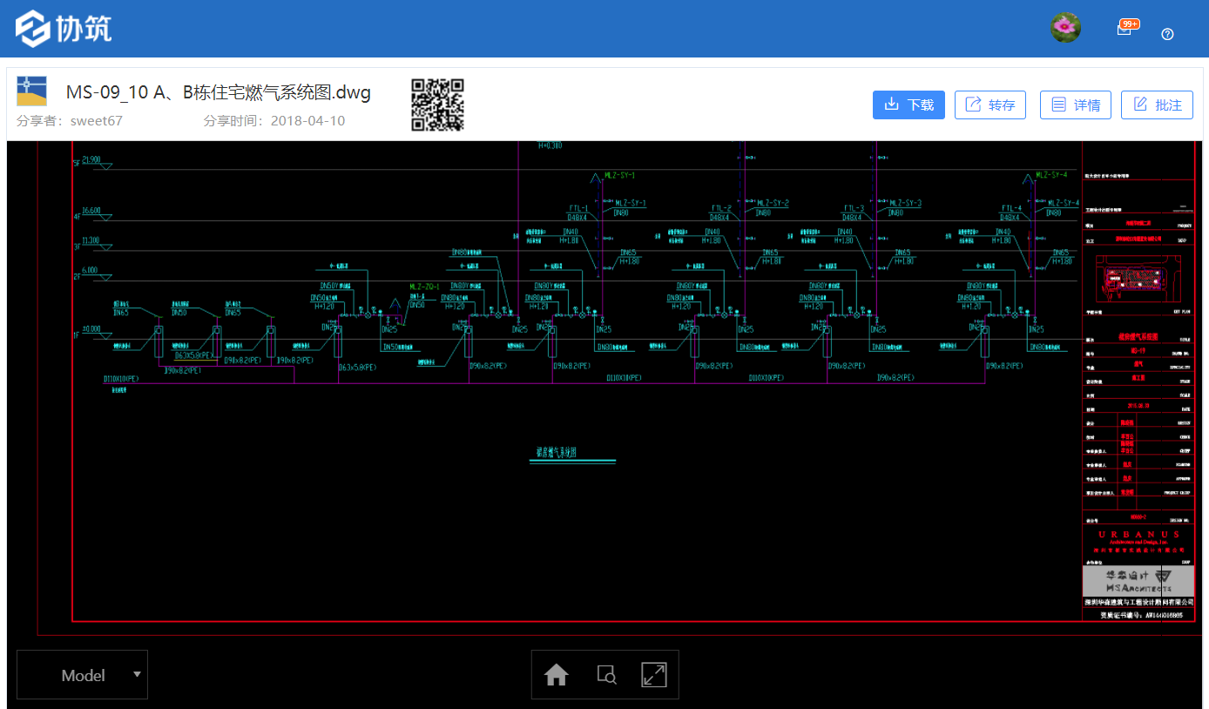Image resolution: width=1209 pixels, height=709 pixels.
Task: Click the 协筑 logo in the header
Action: point(64,29)
